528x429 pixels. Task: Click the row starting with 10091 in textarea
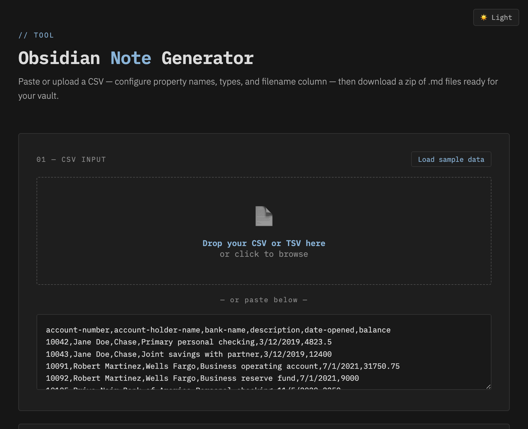pyautogui.click(x=223, y=366)
